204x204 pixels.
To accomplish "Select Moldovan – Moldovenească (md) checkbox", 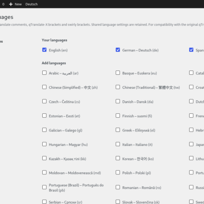I will coord(44,172).
